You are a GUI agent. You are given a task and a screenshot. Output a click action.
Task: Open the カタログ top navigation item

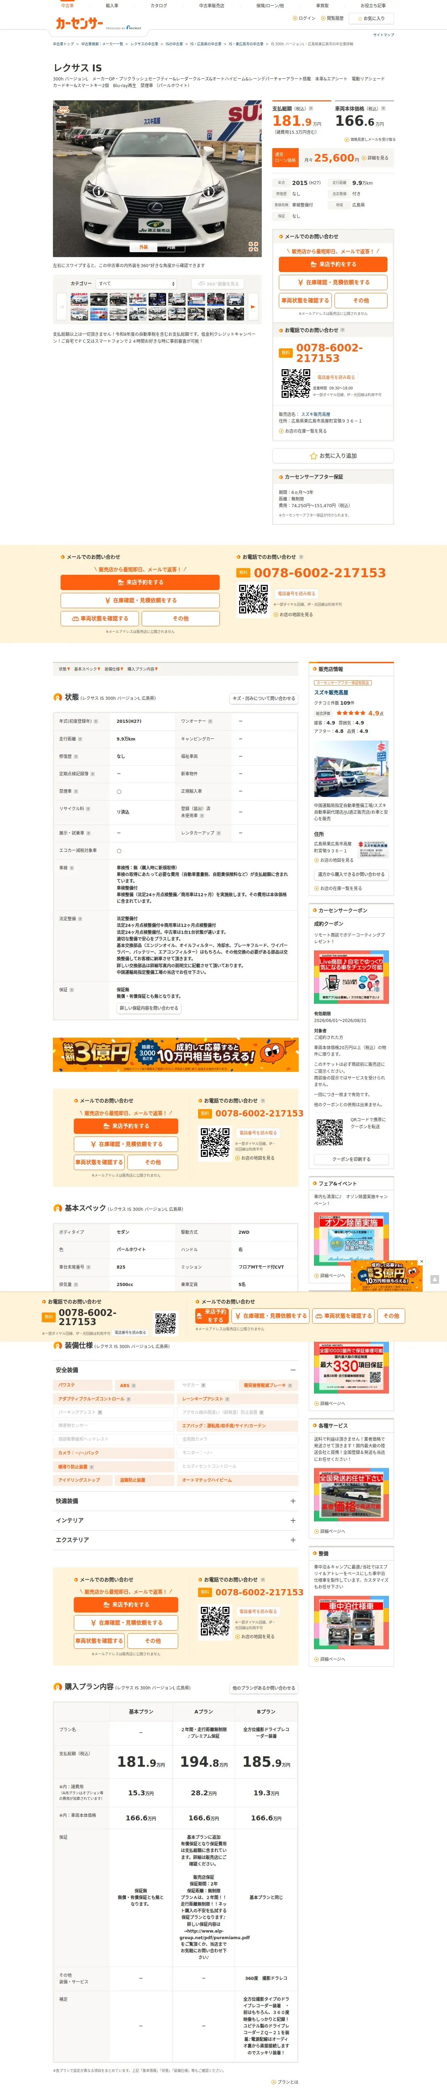(x=159, y=6)
